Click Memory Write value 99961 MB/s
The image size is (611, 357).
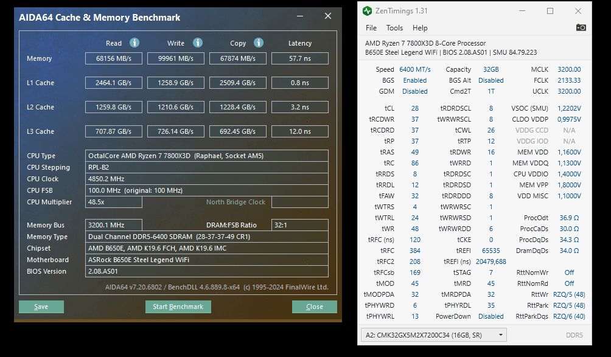pos(176,58)
